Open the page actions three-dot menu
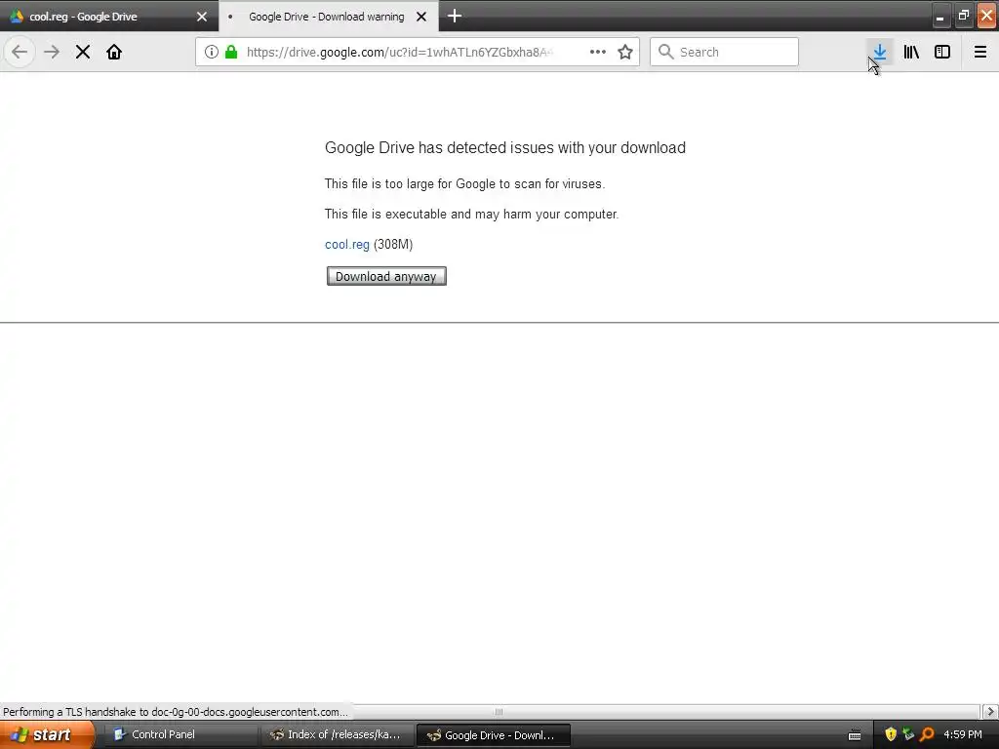Screen dimensions: 999x749 tap(598, 52)
